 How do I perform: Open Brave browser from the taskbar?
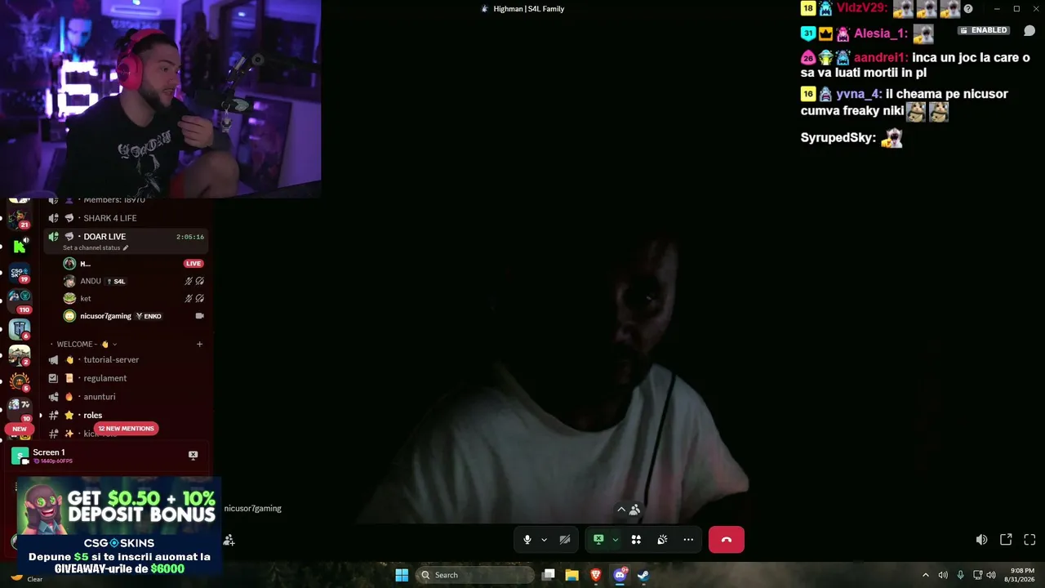tap(596, 575)
